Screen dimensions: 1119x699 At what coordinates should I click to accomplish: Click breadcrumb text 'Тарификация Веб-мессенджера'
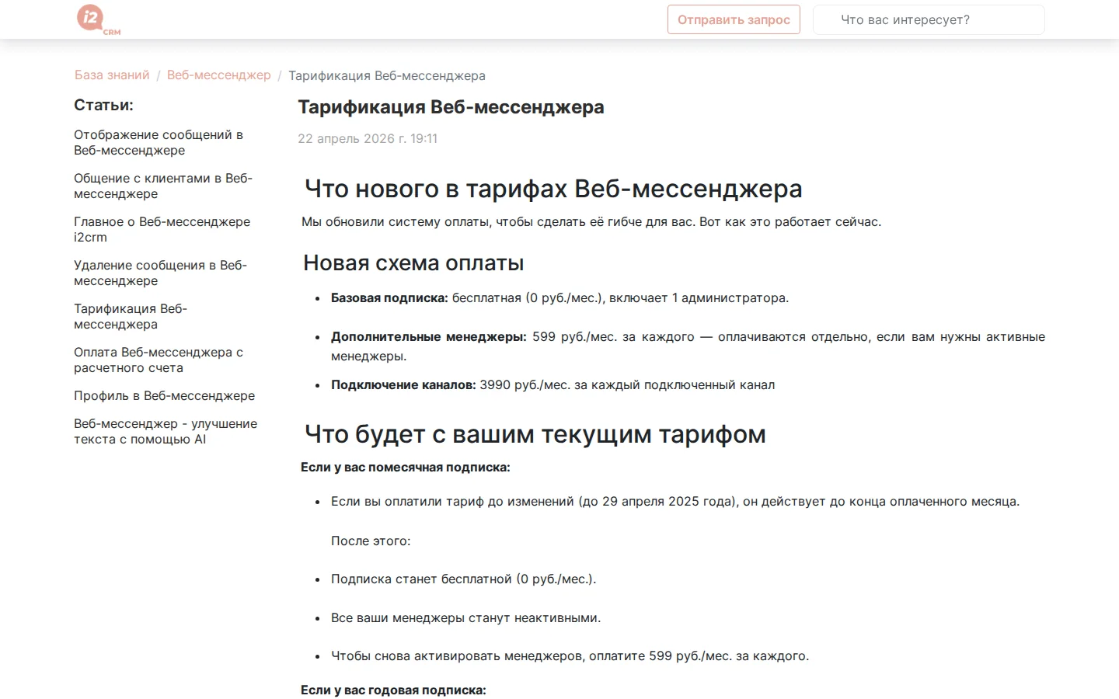[387, 75]
